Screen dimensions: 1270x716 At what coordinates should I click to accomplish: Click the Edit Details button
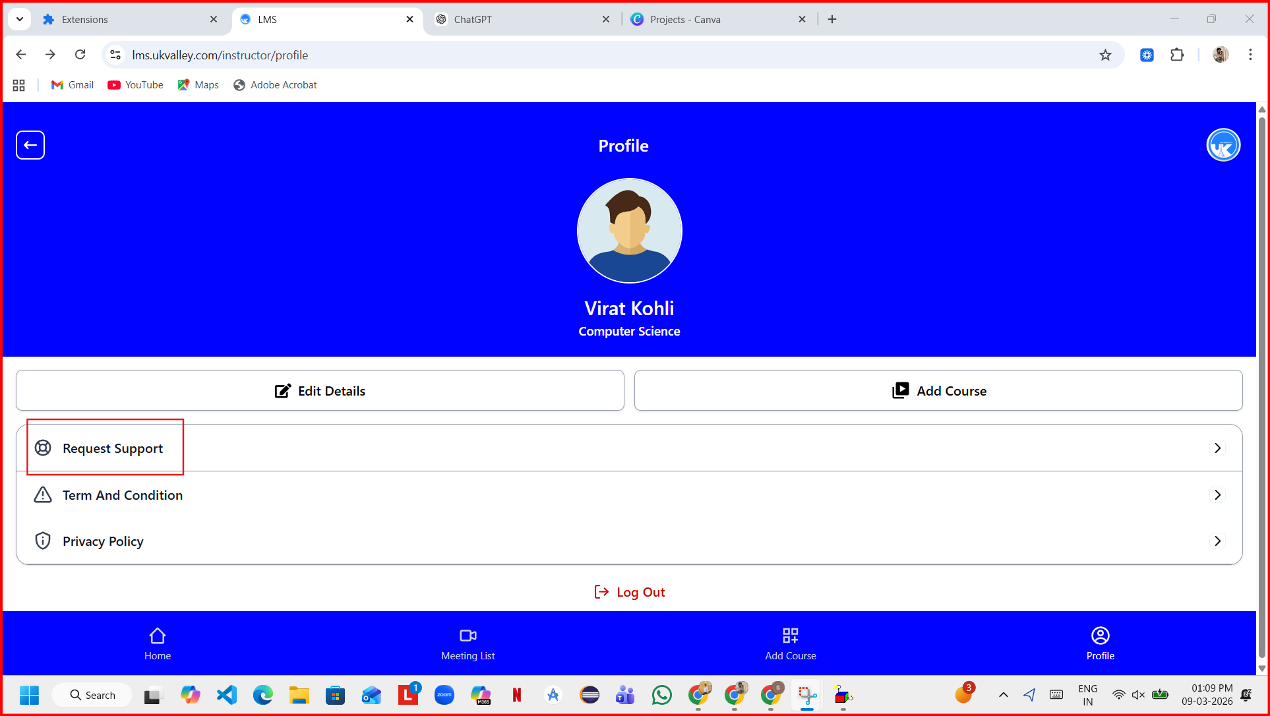pos(320,391)
